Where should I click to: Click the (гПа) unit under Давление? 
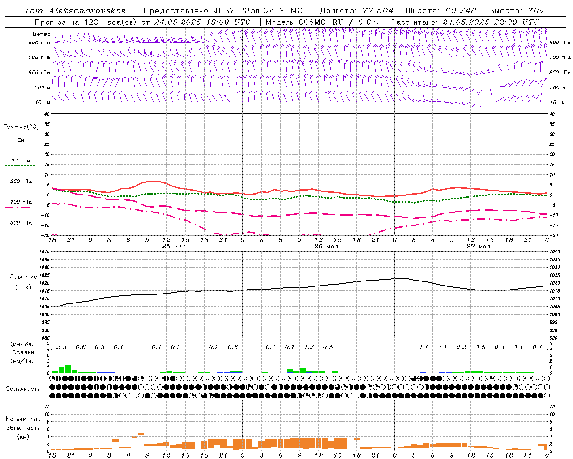[23, 287]
